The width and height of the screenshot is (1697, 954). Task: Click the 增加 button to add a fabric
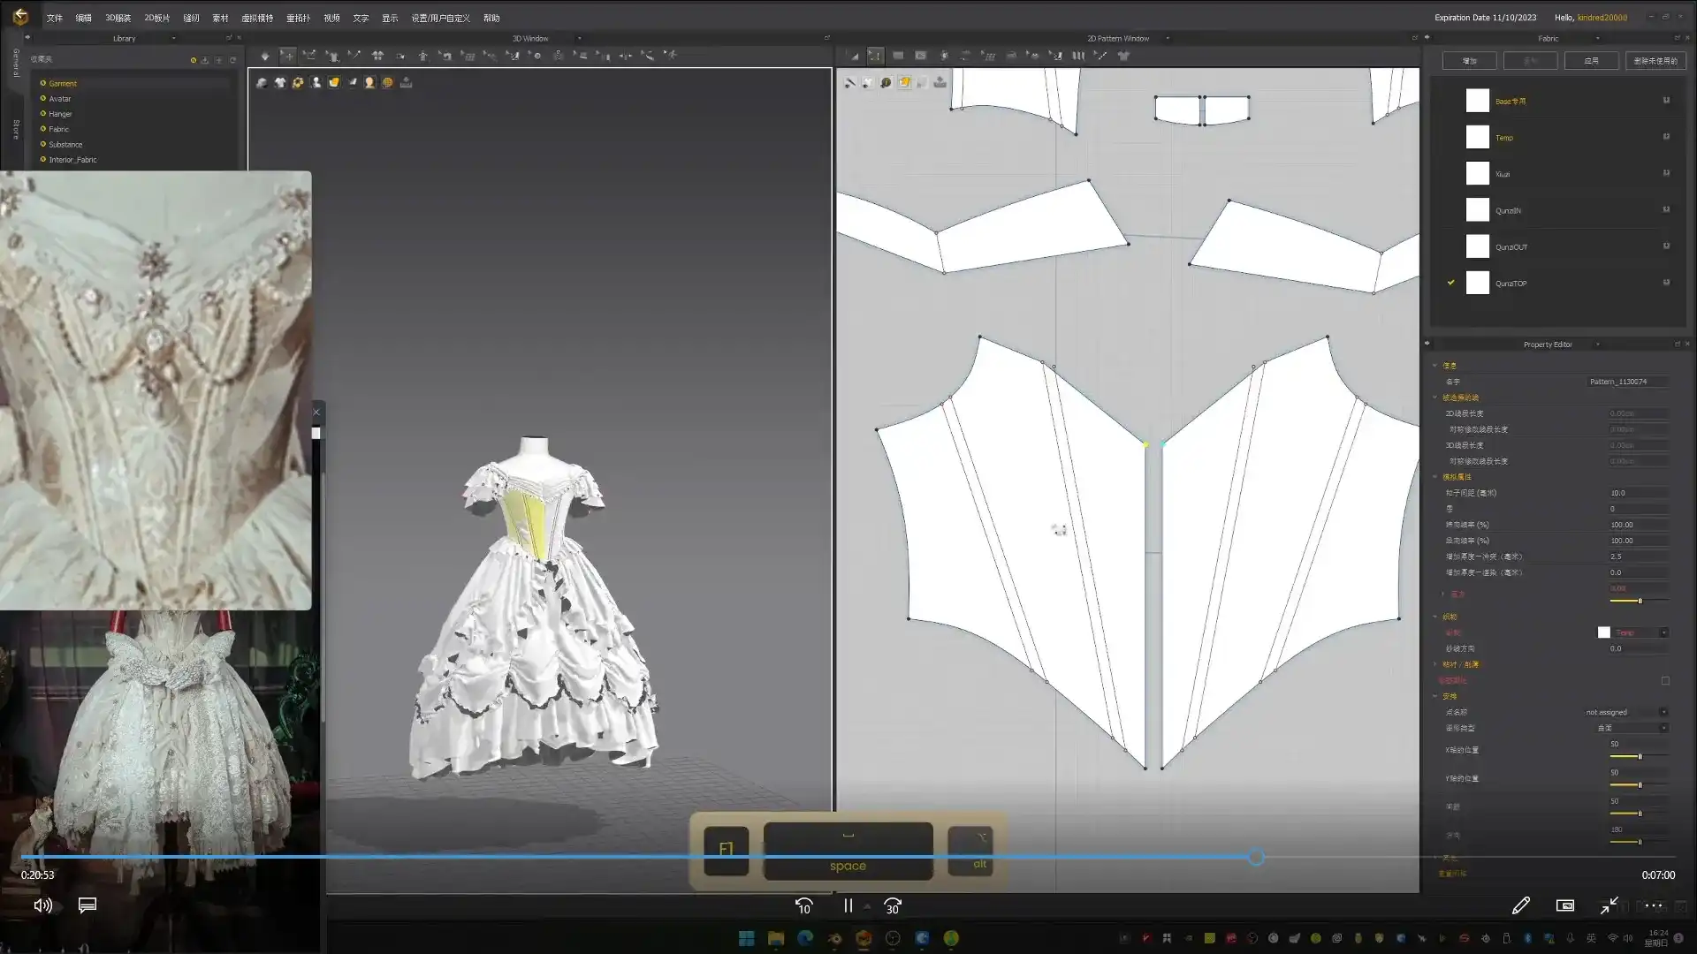[x=1469, y=60]
